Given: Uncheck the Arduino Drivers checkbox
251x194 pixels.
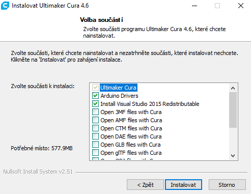Looking at the screenshot, I should [95, 96].
